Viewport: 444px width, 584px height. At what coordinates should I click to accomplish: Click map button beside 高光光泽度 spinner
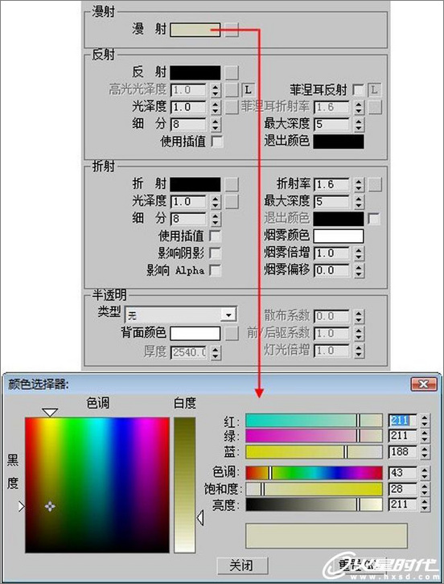point(232,90)
